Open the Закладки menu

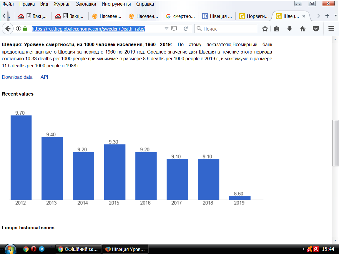click(x=86, y=4)
